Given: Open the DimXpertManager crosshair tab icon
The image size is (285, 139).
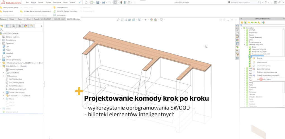Looking at the screenshot, I should coord(20,26).
